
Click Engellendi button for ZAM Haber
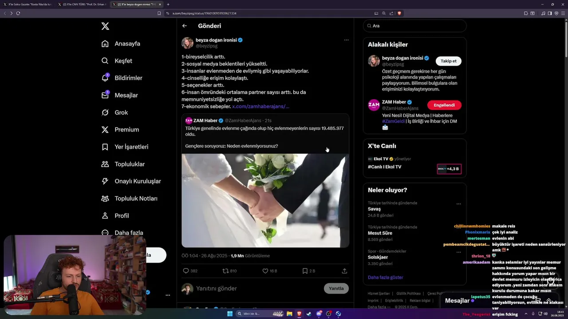coord(444,105)
